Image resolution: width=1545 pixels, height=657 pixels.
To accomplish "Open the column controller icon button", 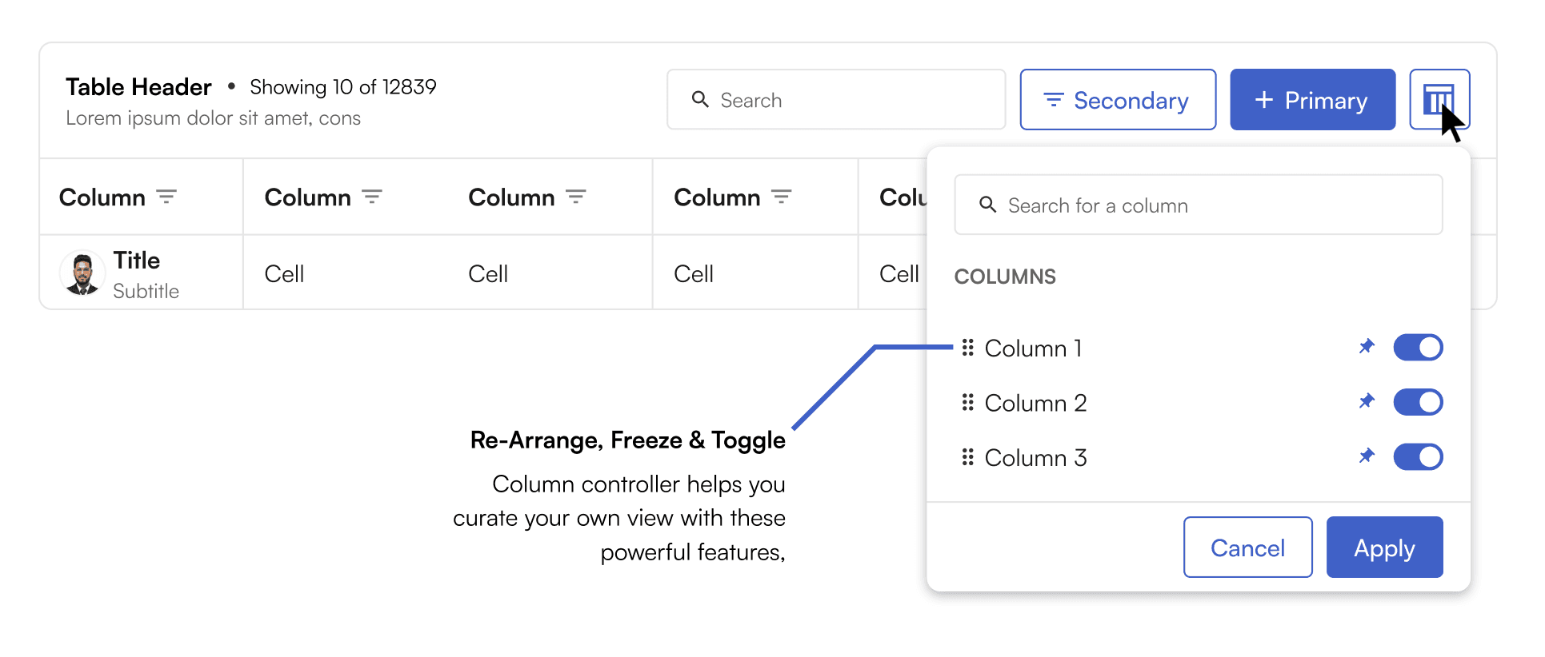I will coord(1438,100).
